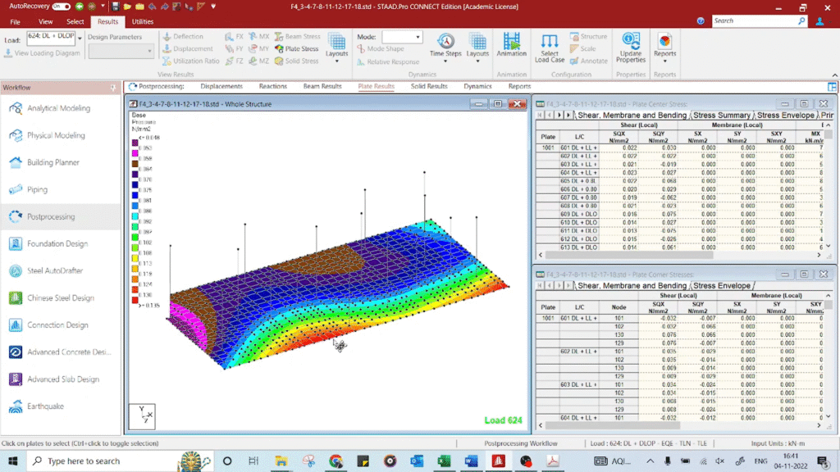
Task: Click the red legend color swatch
Action: 135,300
